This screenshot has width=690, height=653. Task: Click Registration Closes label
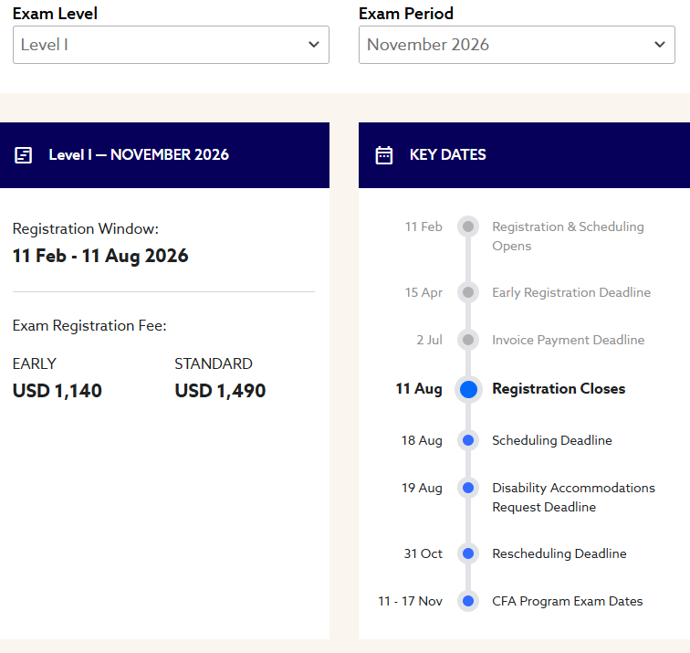[x=559, y=389]
